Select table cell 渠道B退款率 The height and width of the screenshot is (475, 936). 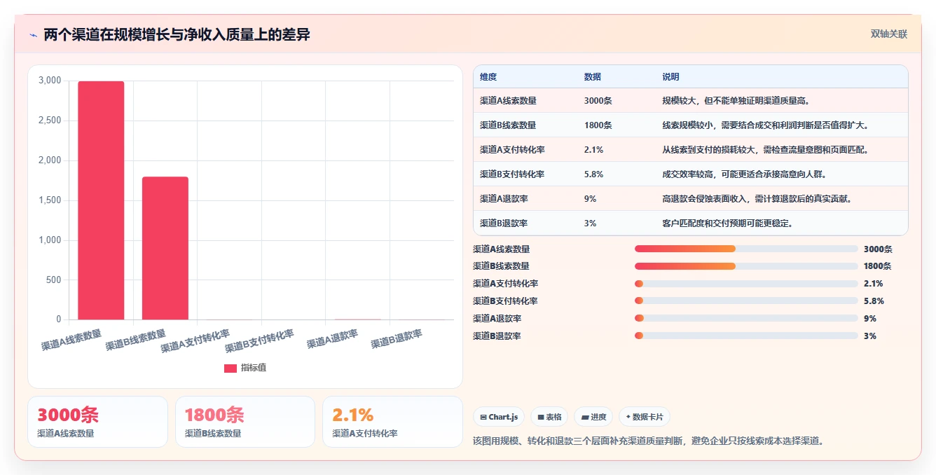click(x=504, y=223)
